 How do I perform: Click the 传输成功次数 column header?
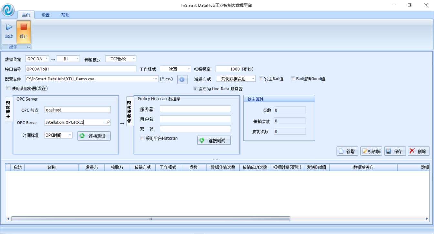coord(255,167)
